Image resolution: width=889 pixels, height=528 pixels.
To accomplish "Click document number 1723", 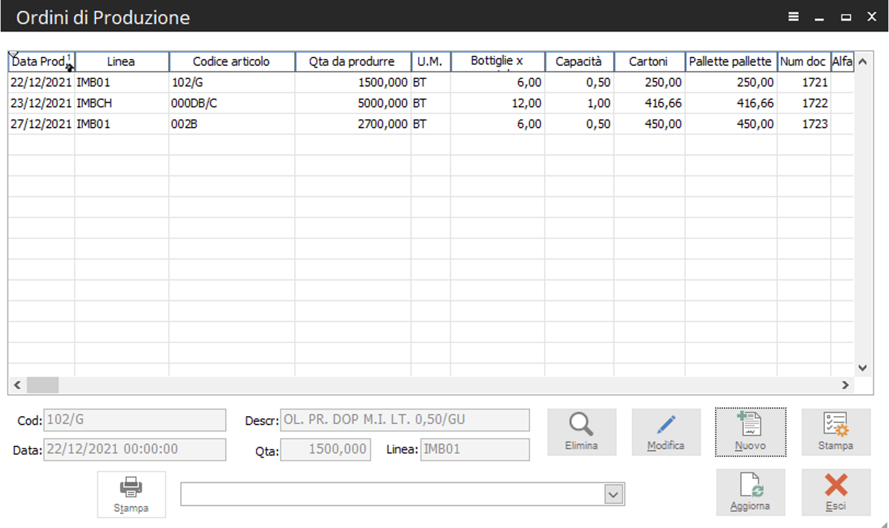I will coord(803,124).
